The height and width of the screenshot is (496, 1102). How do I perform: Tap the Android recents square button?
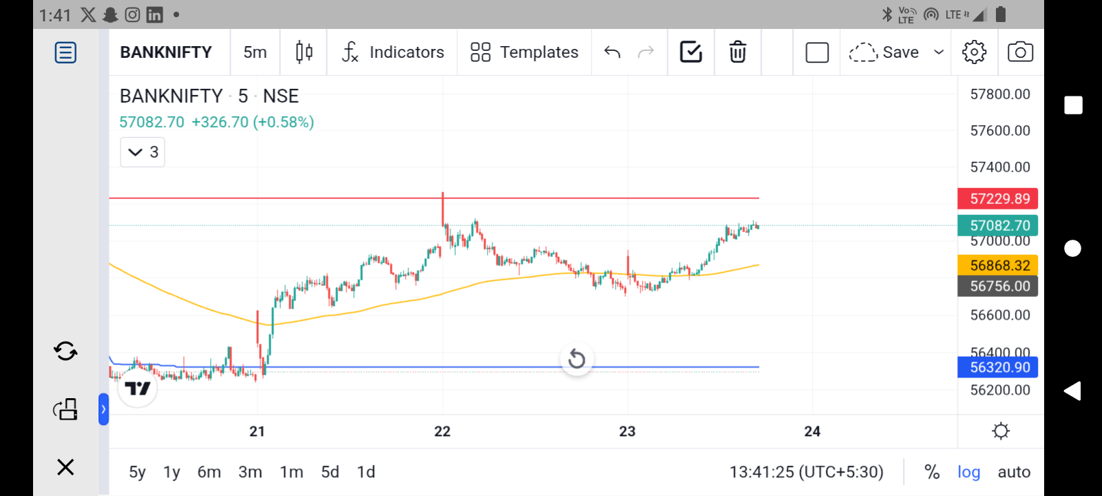(x=1073, y=105)
